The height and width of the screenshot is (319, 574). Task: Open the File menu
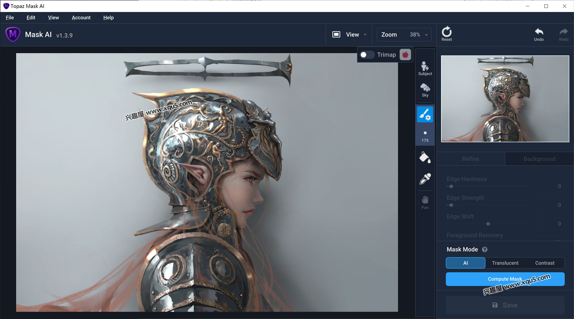(x=10, y=17)
